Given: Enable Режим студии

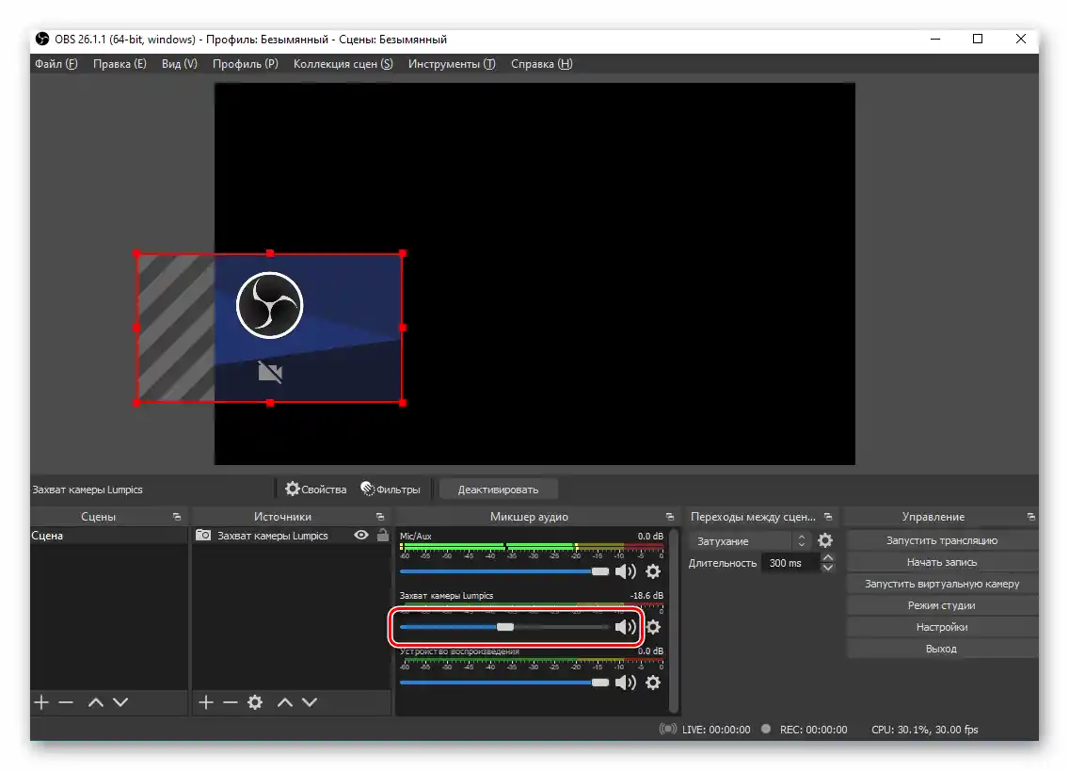Looking at the screenshot, I should point(942,605).
